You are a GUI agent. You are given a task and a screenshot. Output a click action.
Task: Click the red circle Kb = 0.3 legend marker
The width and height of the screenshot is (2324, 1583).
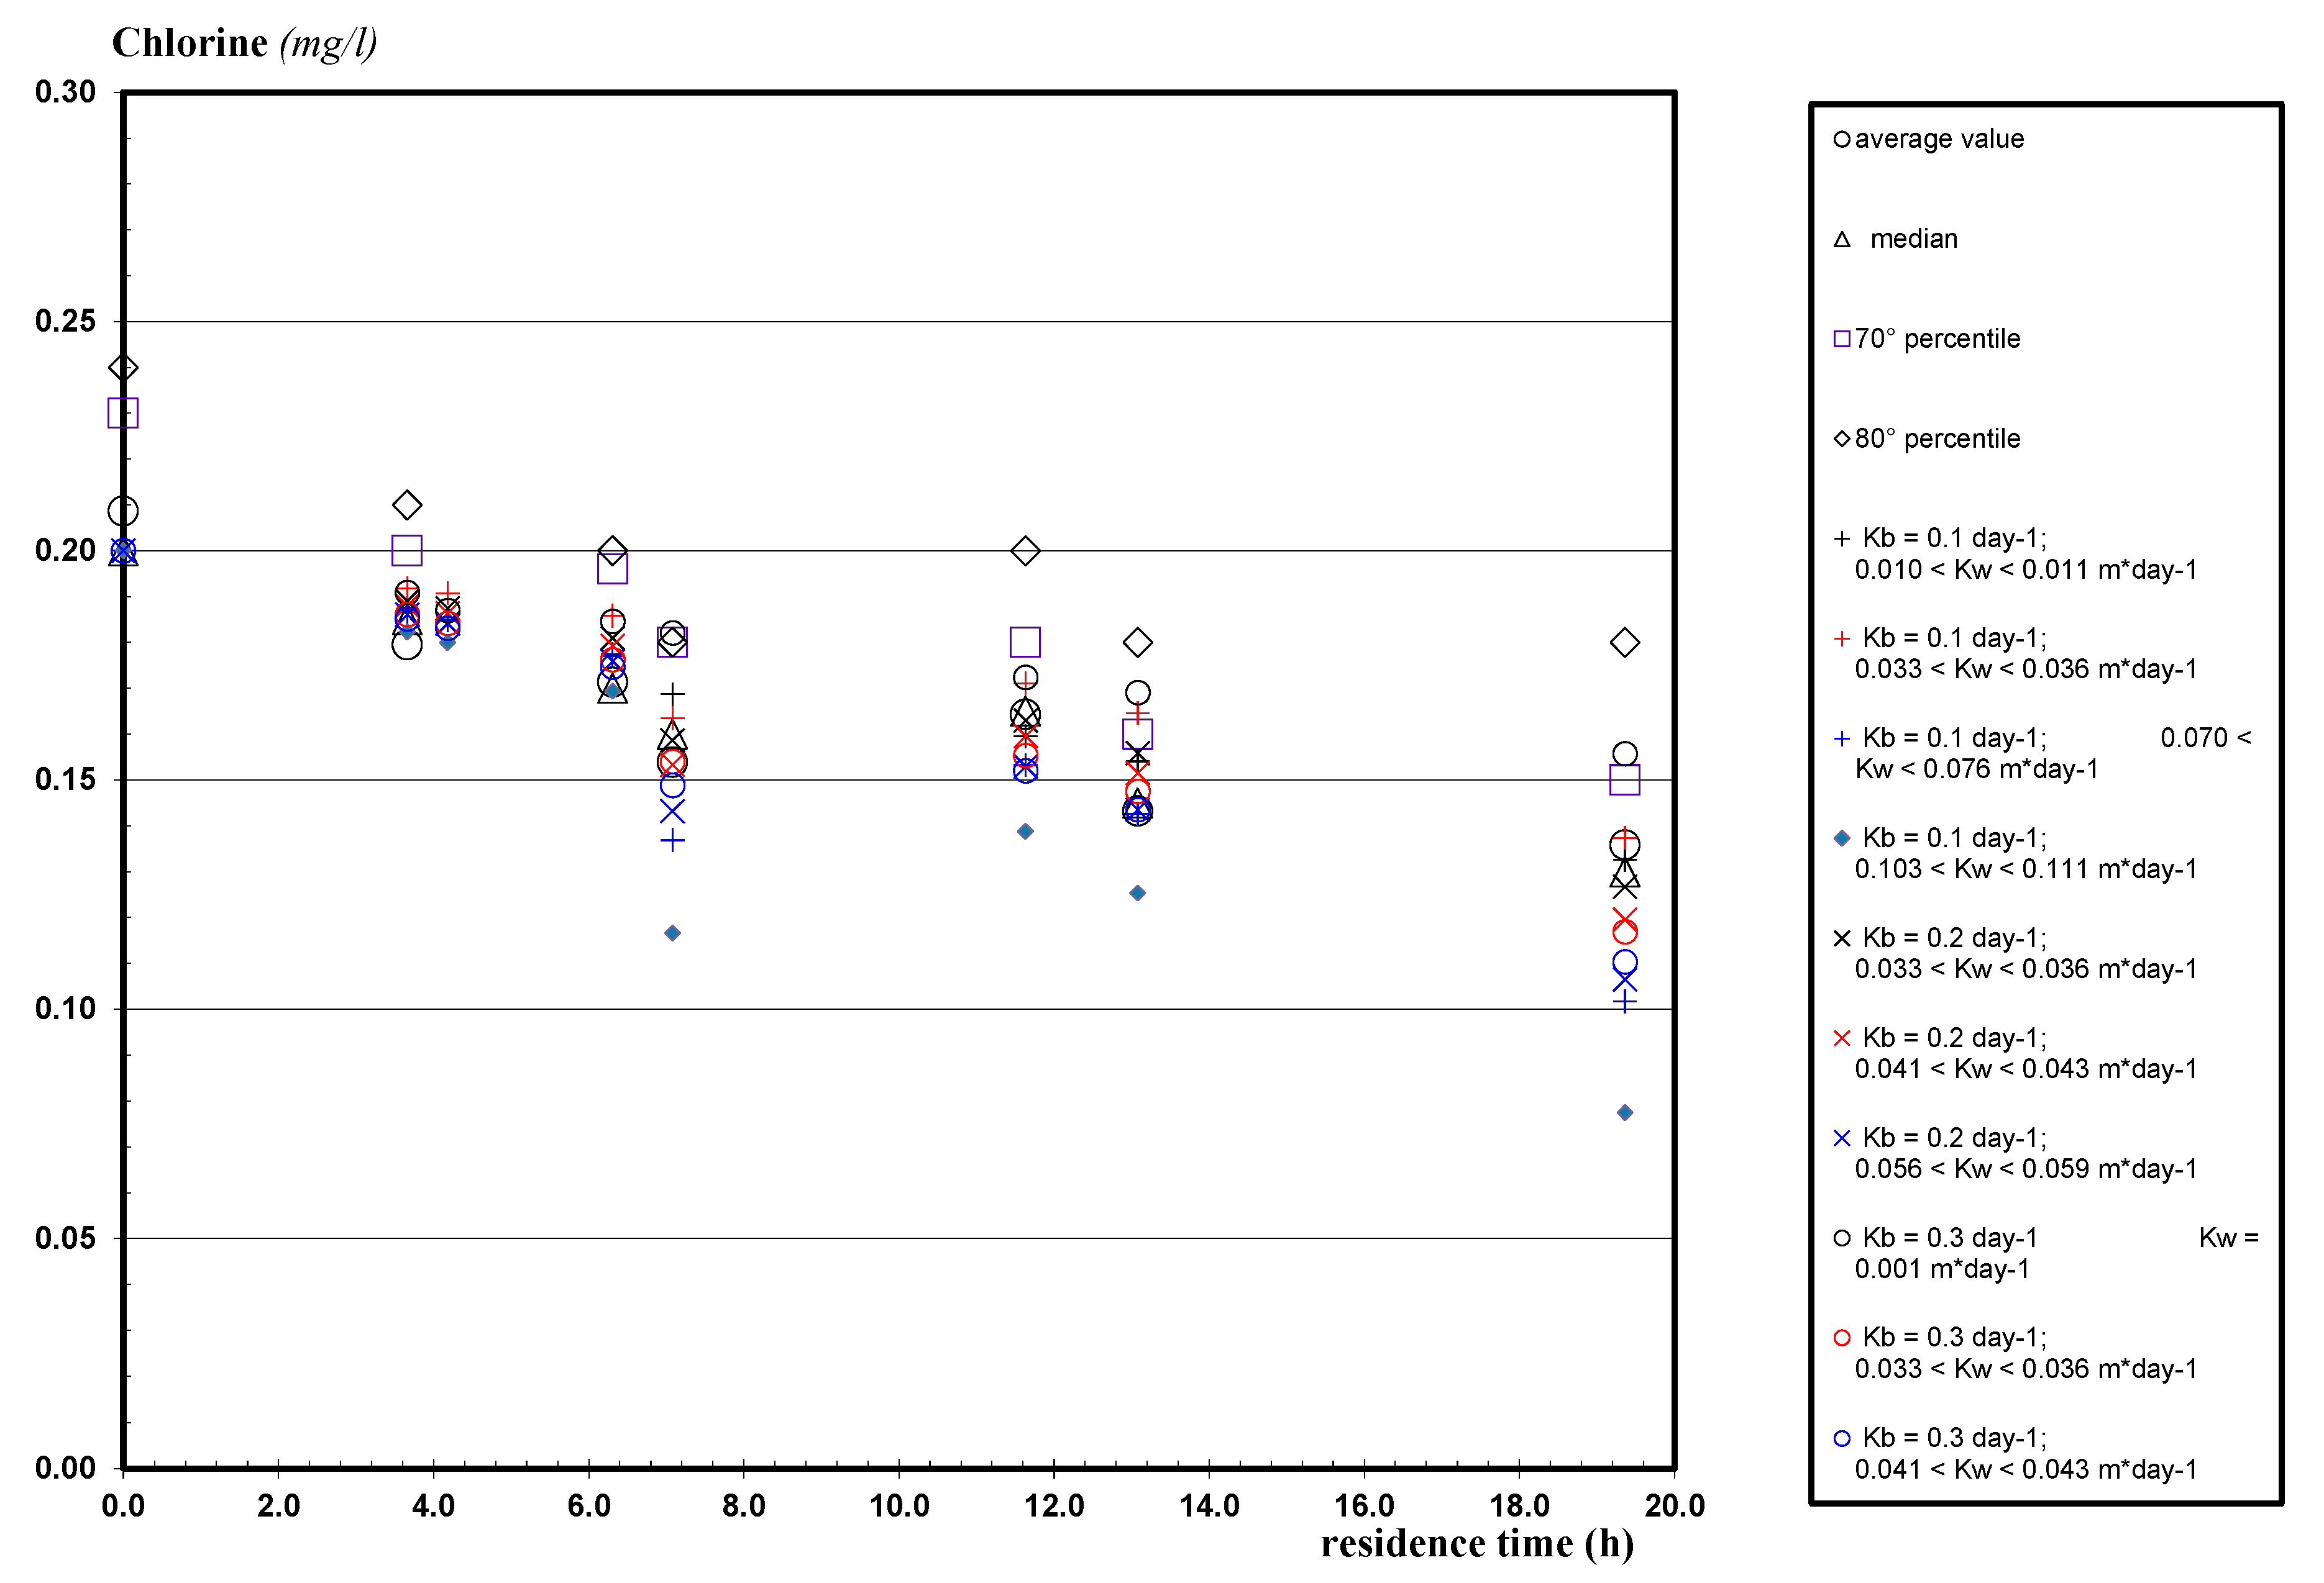[1842, 1338]
